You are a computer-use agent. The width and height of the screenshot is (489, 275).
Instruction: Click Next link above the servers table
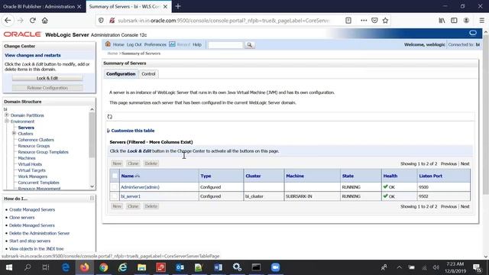tap(465, 163)
